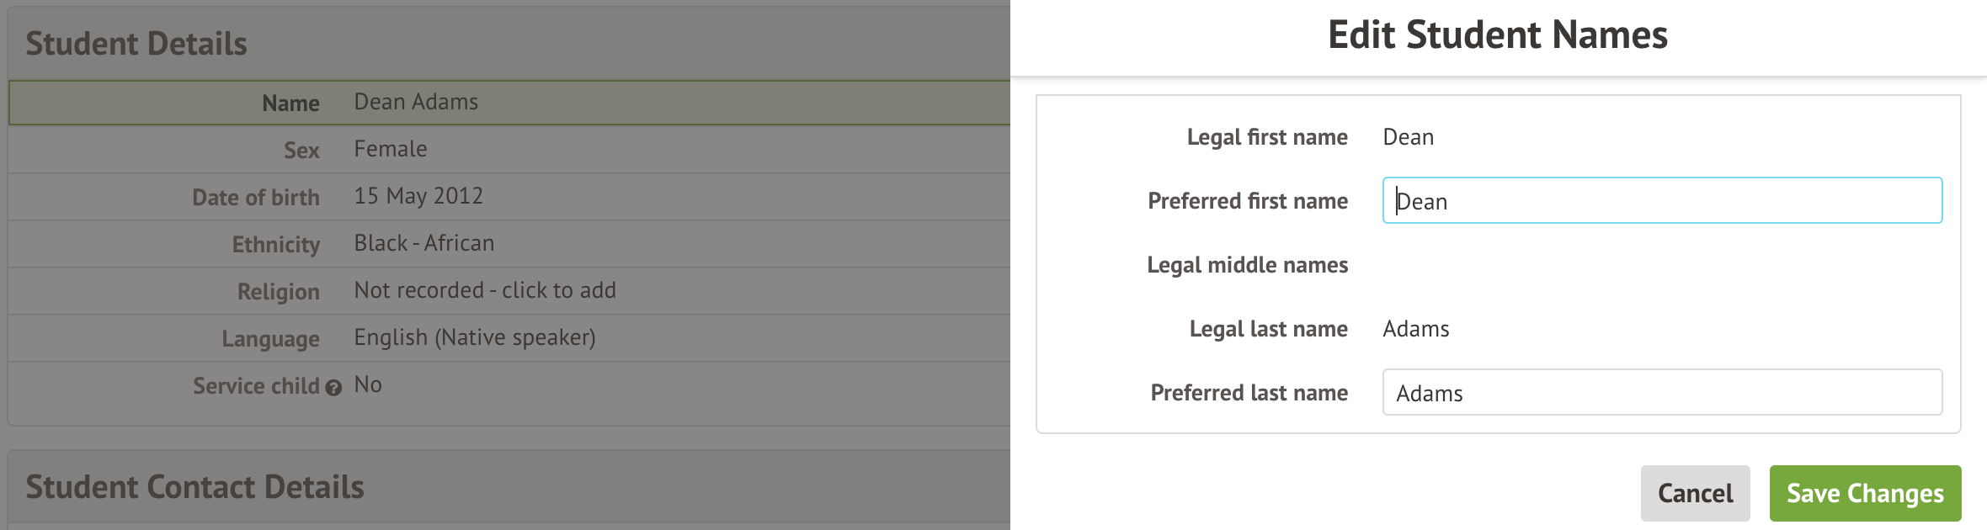Click the Student Details section heading

(136, 44)
